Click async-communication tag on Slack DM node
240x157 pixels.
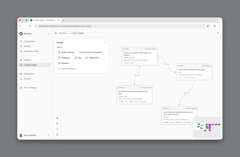click(189, 78)
